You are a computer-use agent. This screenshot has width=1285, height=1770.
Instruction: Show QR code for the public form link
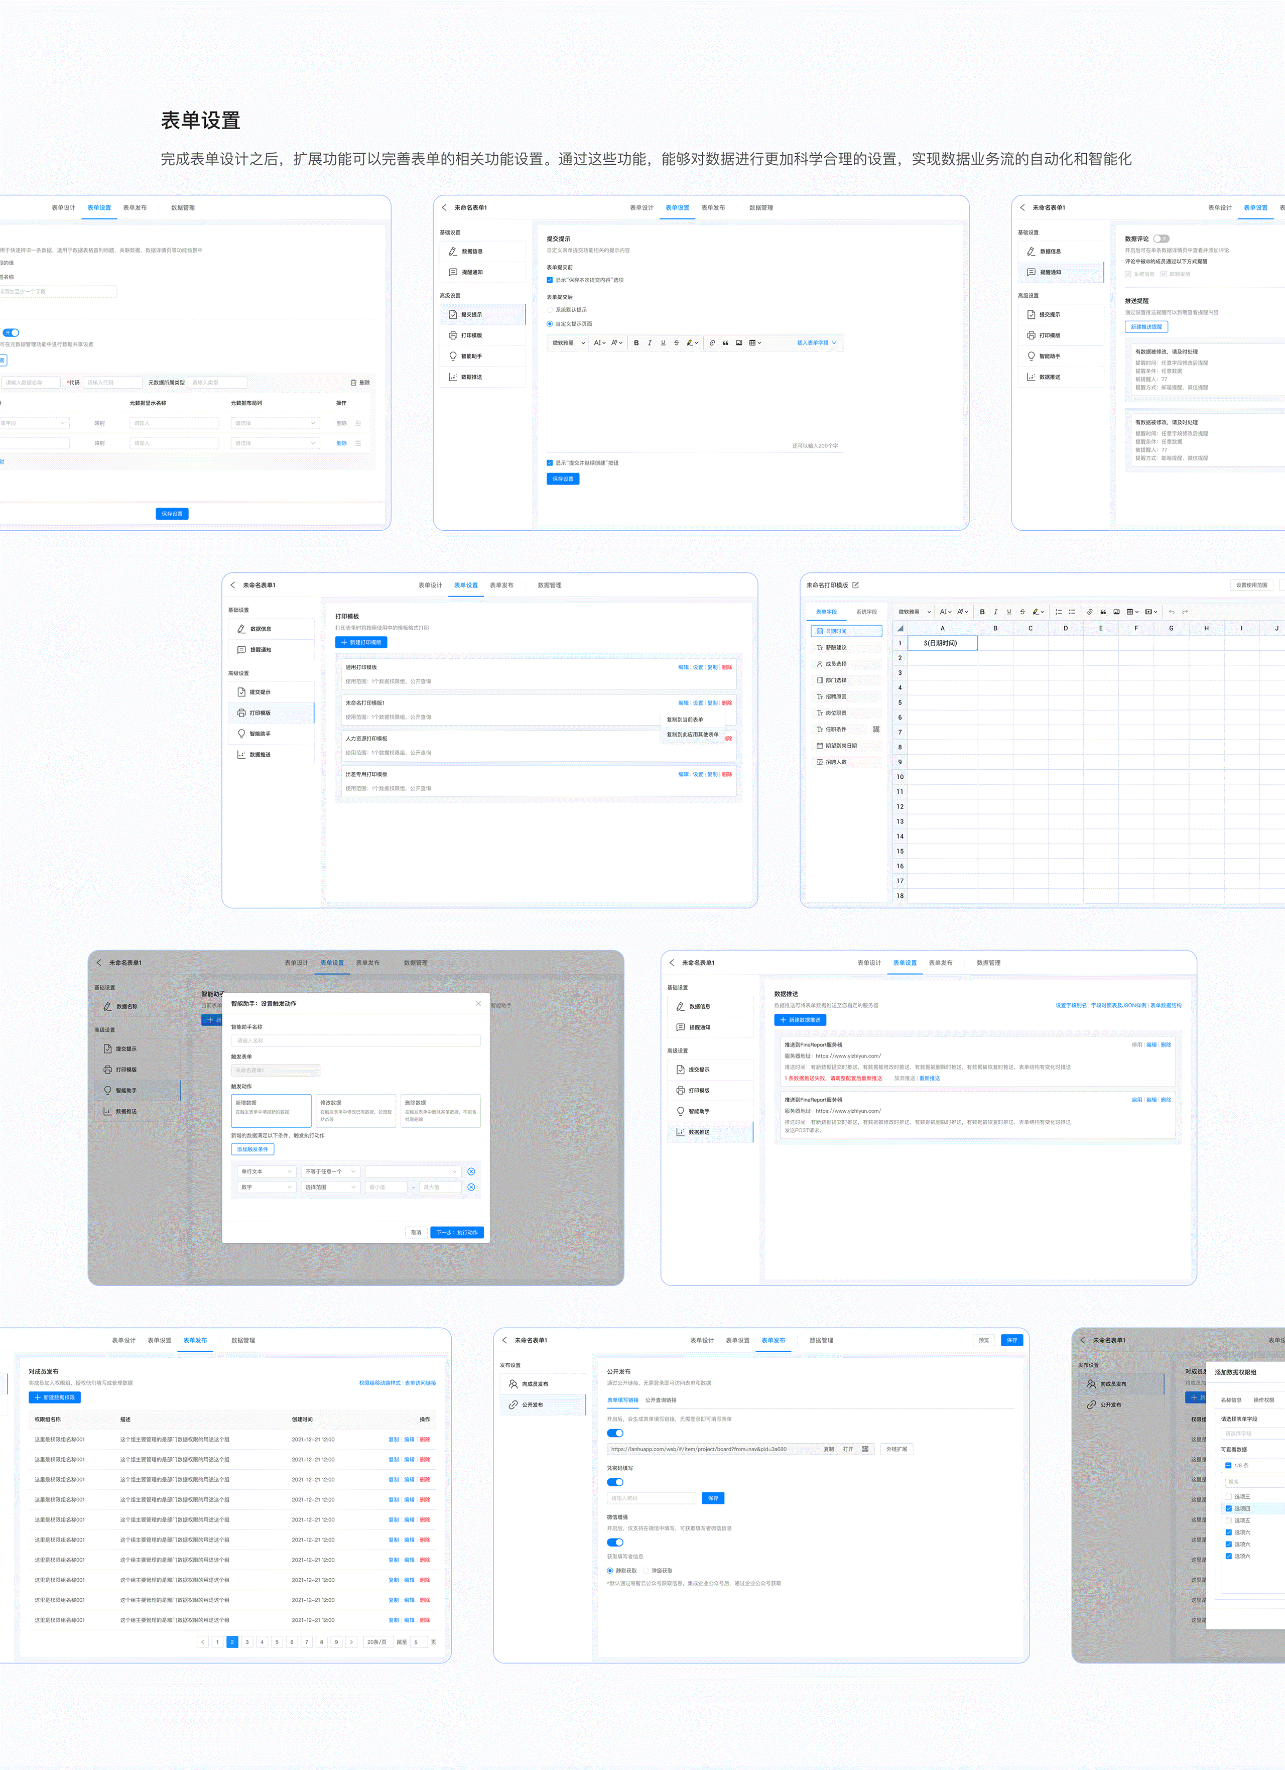(865, 1449)
